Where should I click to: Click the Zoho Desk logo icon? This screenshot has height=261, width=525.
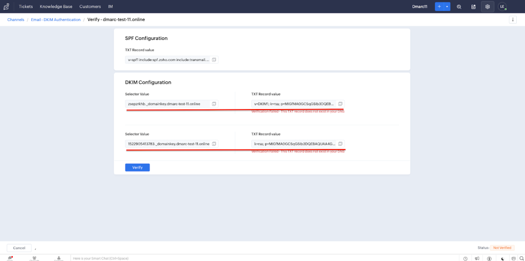tap(6, 7)
